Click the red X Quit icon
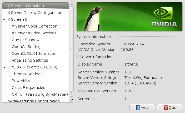The image size is (185, 113). (166, 107)
